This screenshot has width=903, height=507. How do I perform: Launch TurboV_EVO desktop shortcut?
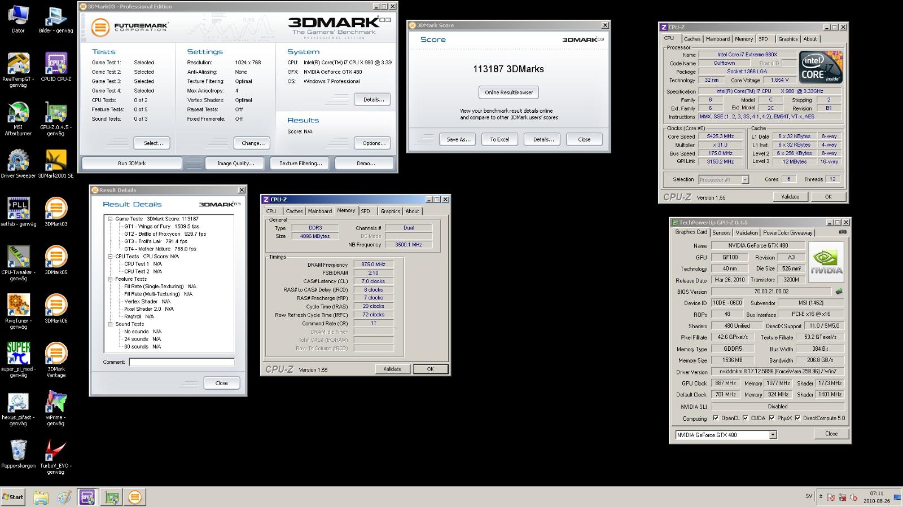(x=55, y=457)
